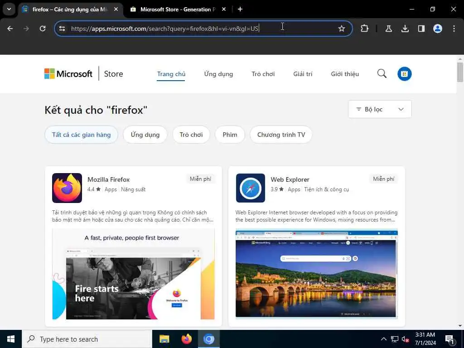This screenshot has width=464, height=348.
Task: Click the Microsoft logo in the header
Action: 68,74
